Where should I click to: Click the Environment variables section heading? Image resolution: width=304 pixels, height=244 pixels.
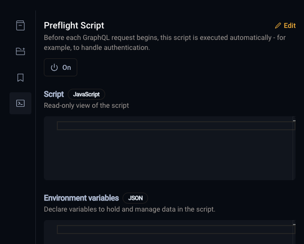[81, 198]
